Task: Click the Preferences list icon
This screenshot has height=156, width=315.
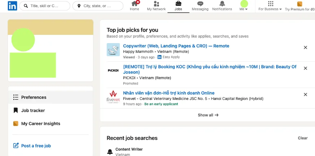Action: 16,97
